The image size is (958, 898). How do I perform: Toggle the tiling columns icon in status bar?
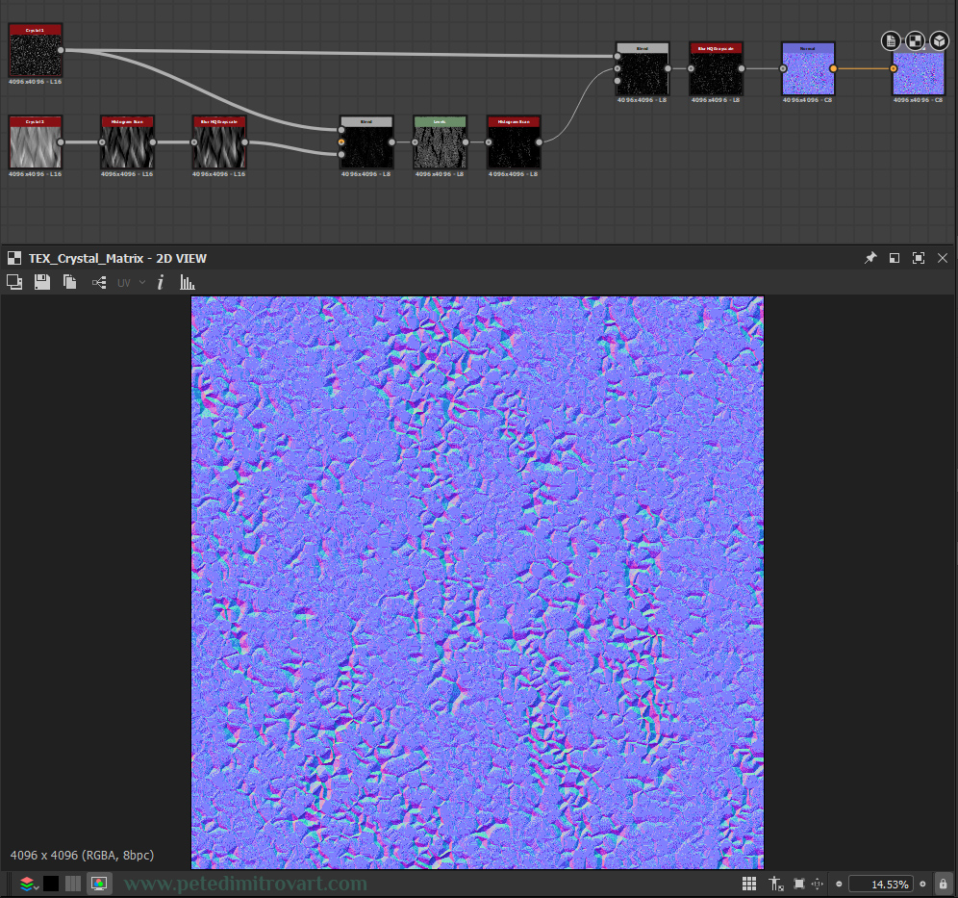(73, 884)
